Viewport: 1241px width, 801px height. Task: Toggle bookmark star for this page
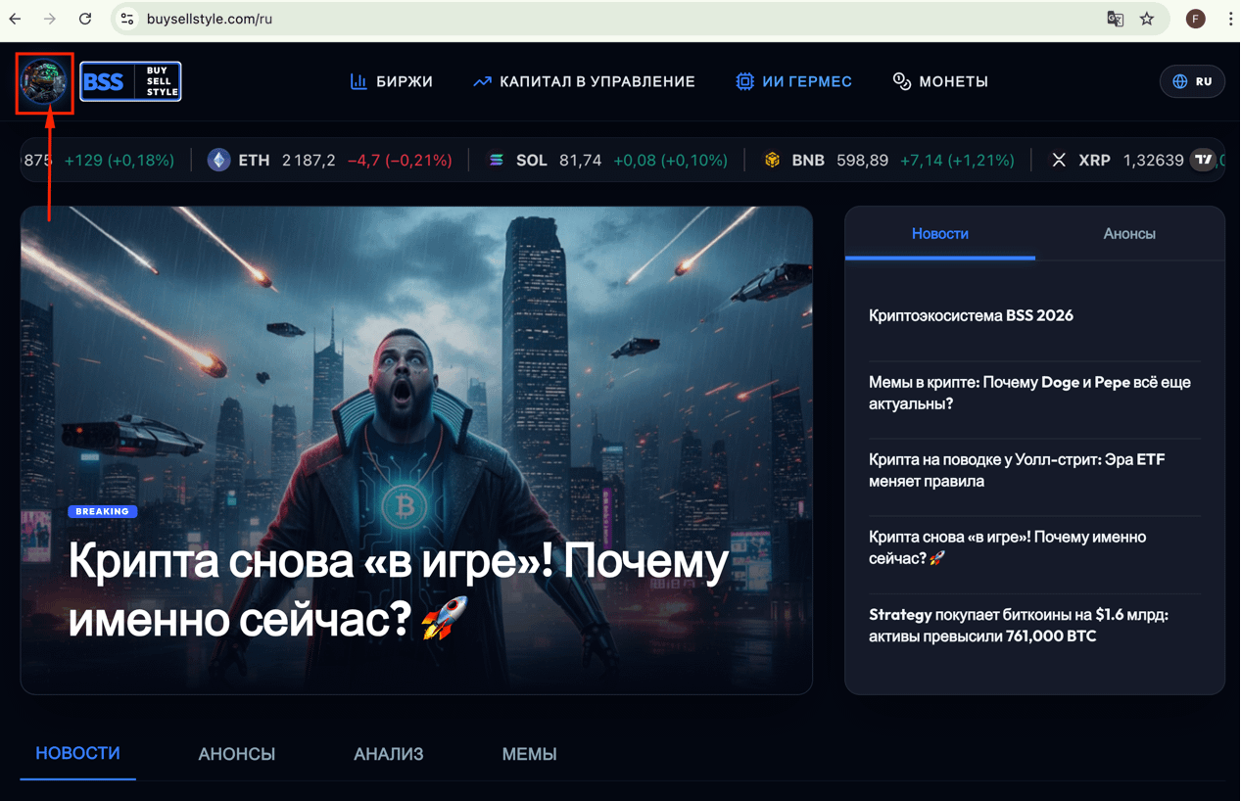[1148, 18]
